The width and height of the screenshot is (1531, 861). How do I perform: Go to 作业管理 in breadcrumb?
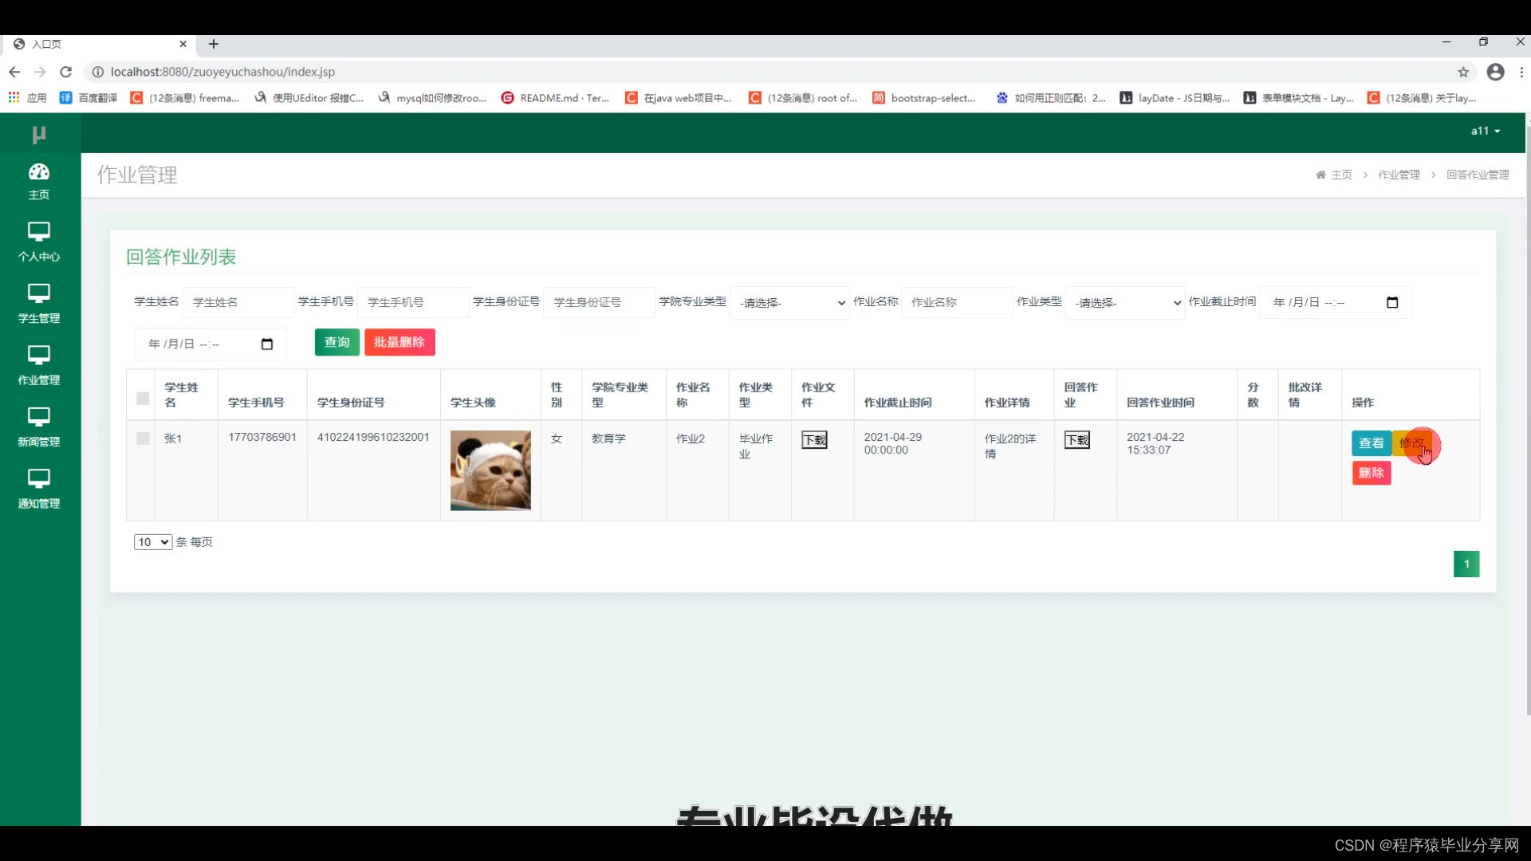coord(1399,175)
